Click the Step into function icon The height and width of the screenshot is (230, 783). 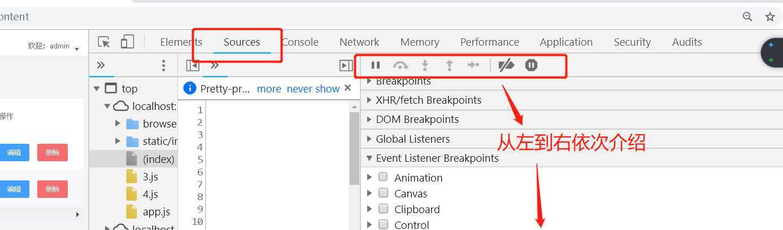pyautogui.click(x=425, y=65)
